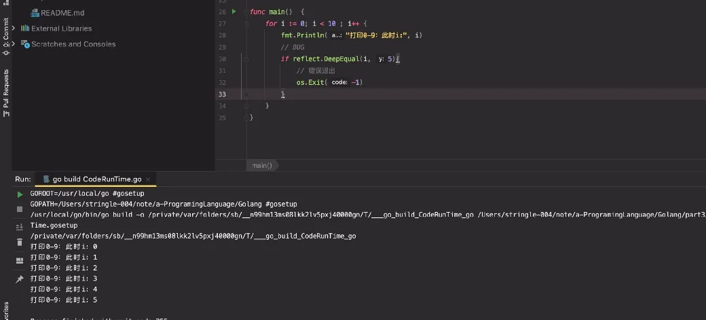Click 'for' keyword on line 27
This screenshot has height=320, width=706.
271,23
